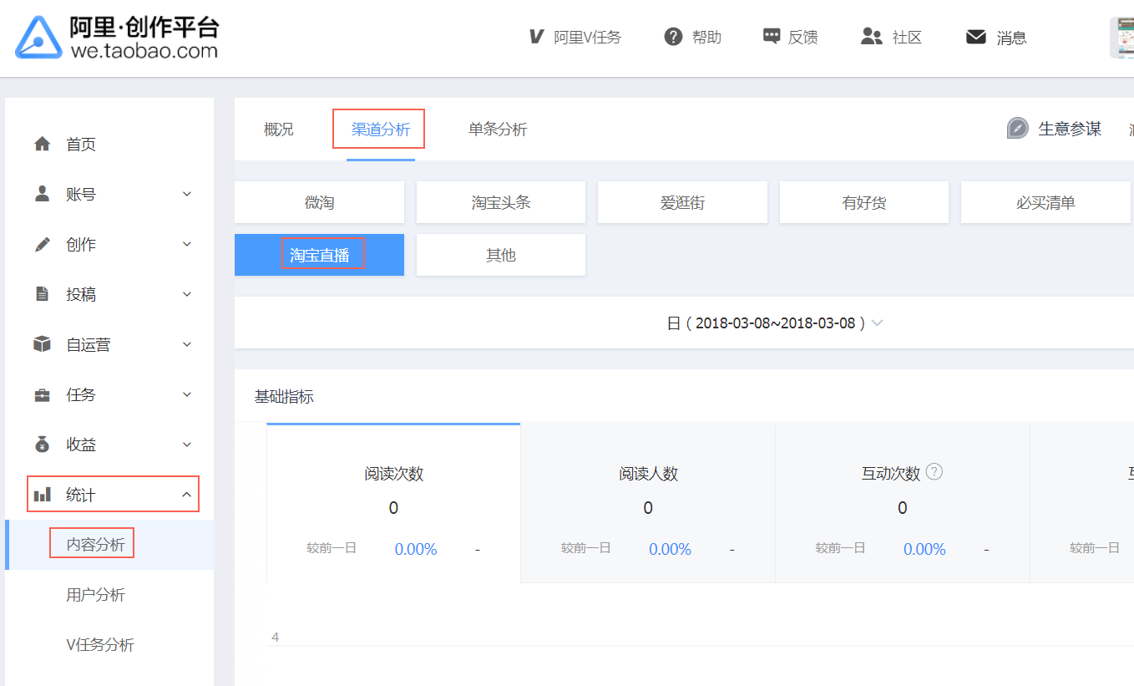The width and height of the screenshot is (1134, 686).
Task: Click the 帮助 question mark icon
Action: tap(673, 37)
